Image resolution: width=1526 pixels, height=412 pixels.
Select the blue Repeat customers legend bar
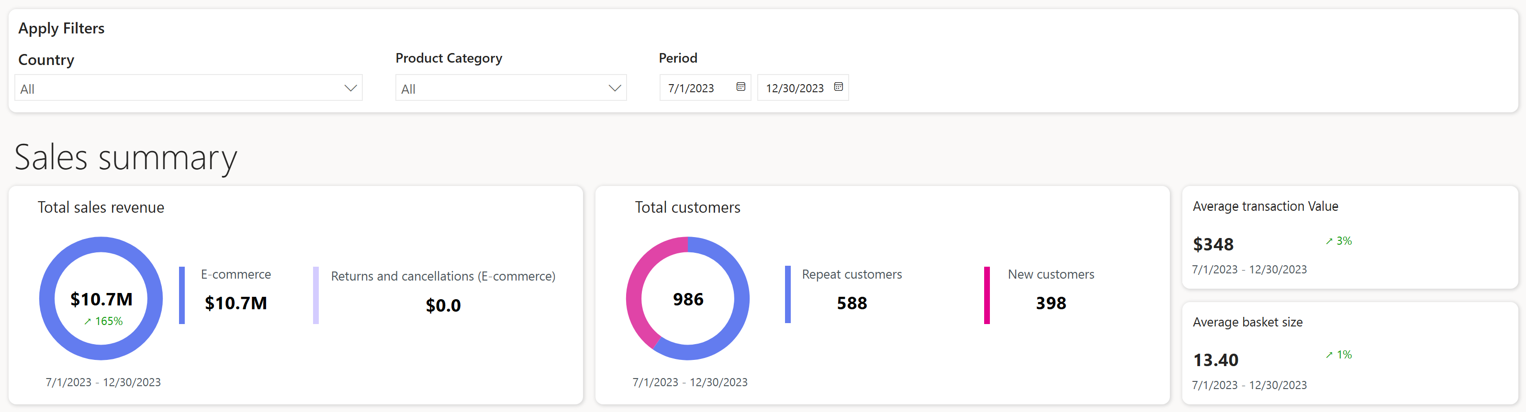click(x=788, y=295)
